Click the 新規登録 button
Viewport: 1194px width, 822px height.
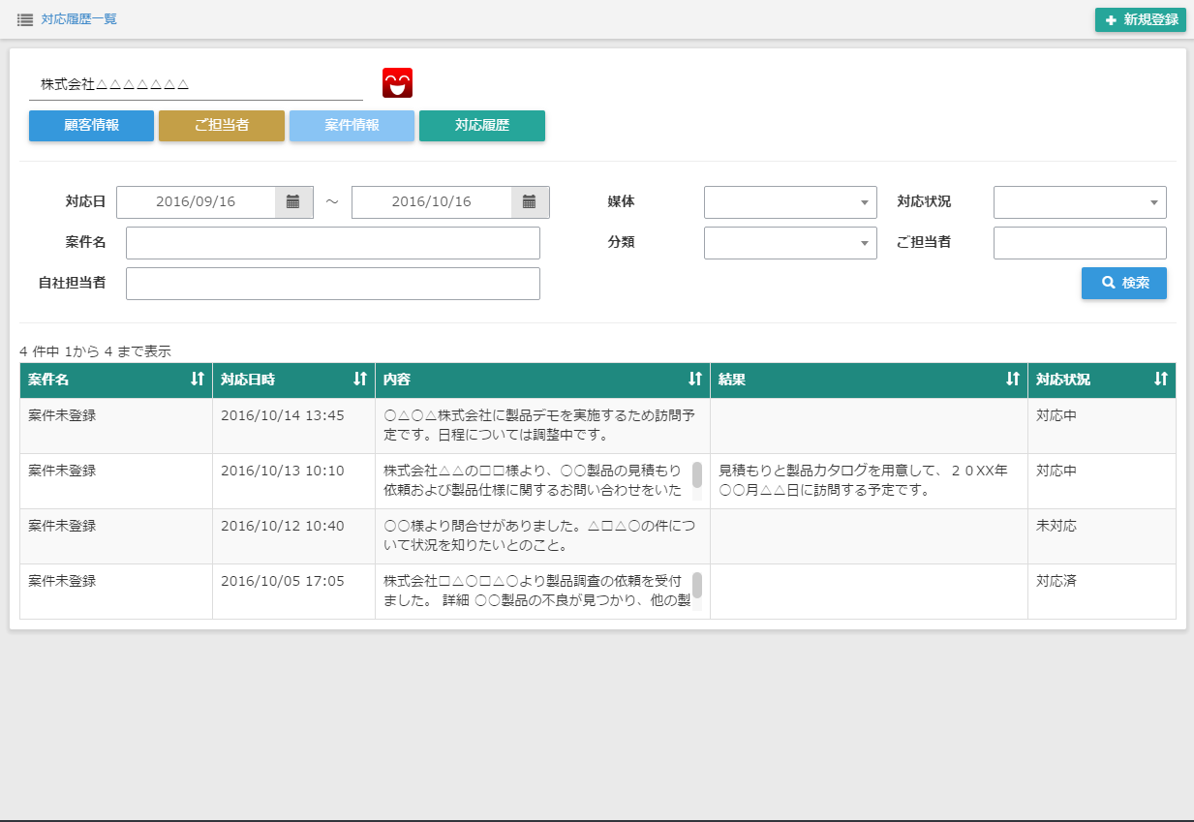[1141, 19]
